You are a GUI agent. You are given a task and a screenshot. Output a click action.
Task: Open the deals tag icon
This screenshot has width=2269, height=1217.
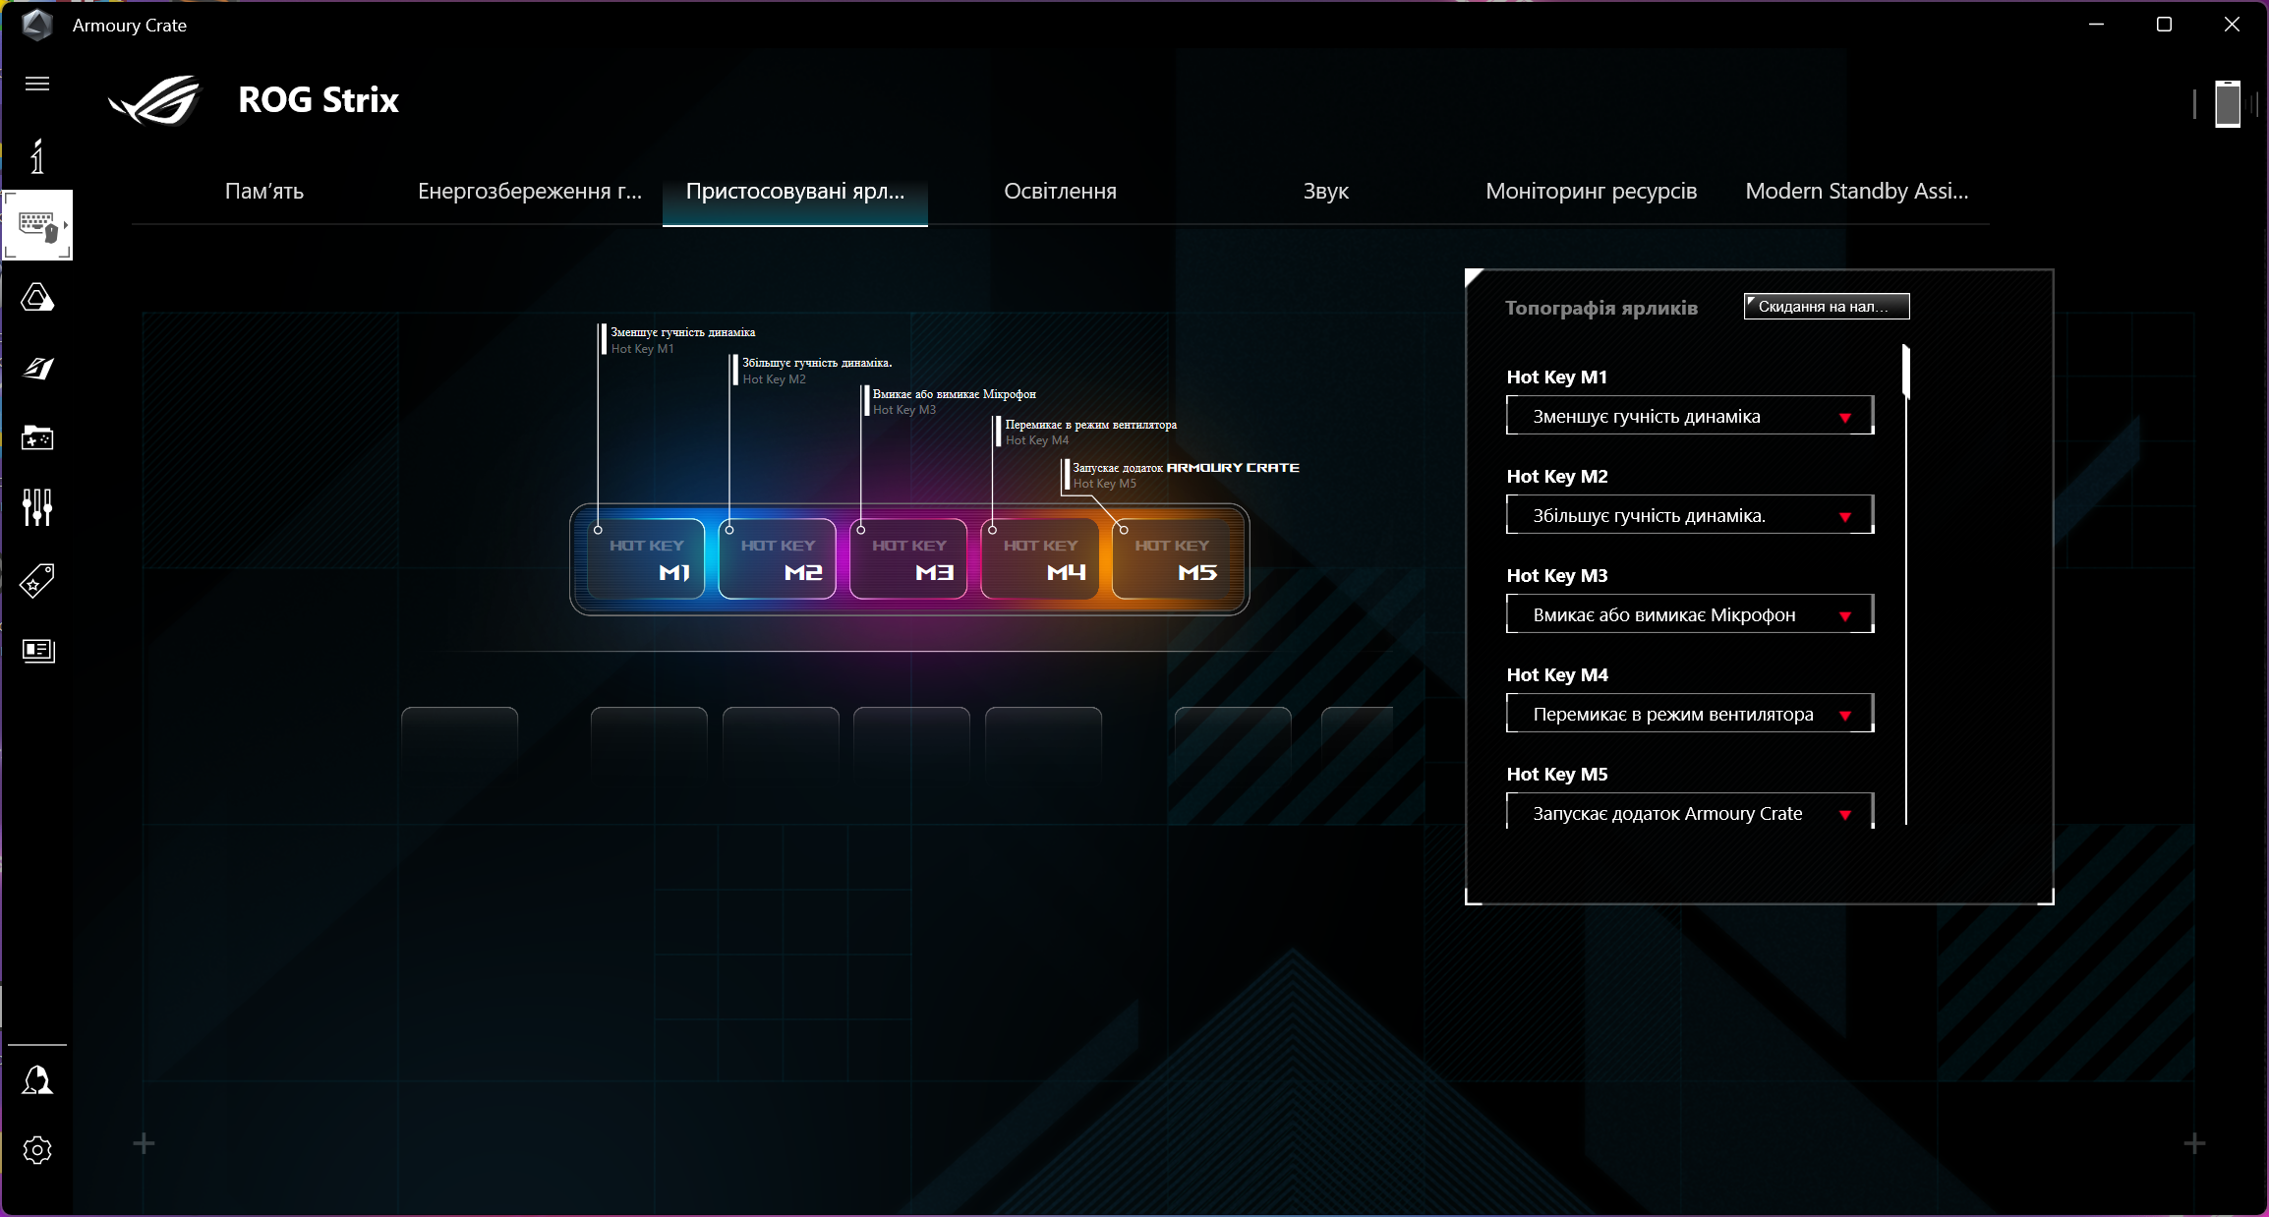37,580
